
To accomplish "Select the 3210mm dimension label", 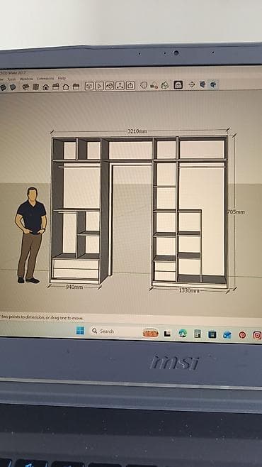I will tap(137, 131).
